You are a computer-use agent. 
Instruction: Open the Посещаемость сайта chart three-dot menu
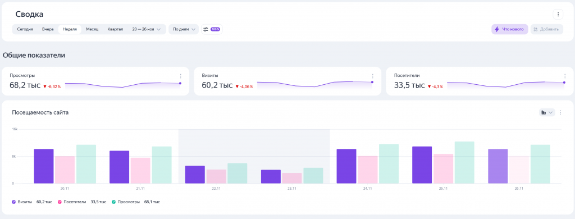(x=560, y=113)
